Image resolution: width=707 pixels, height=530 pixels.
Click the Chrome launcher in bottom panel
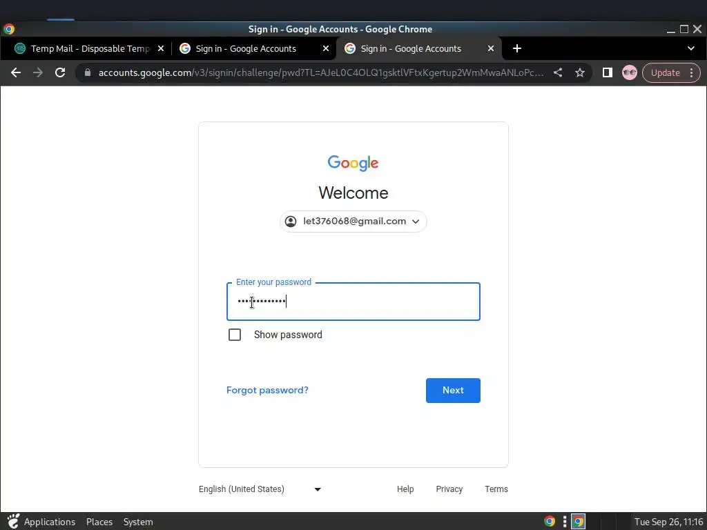(549, 522)
